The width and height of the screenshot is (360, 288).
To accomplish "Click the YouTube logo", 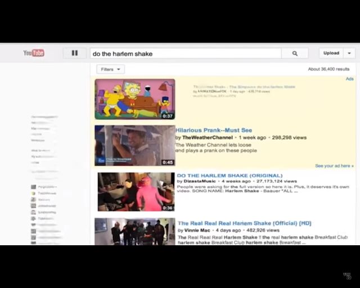I will pyautogui.click(x=34, y=53).
